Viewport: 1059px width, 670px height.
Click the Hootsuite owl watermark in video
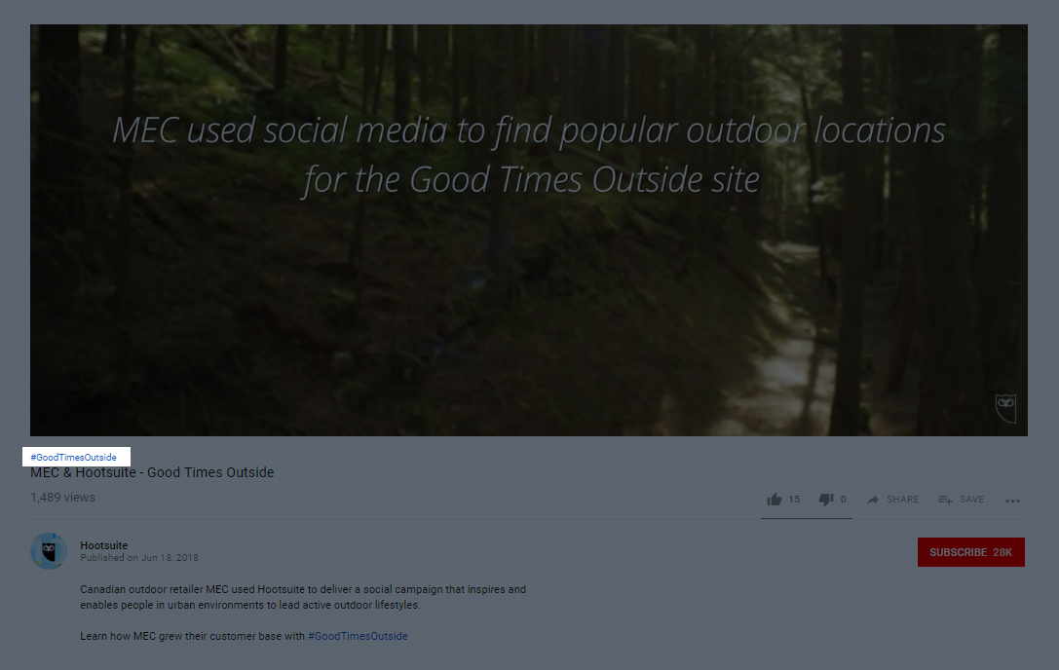[1005, 407]
